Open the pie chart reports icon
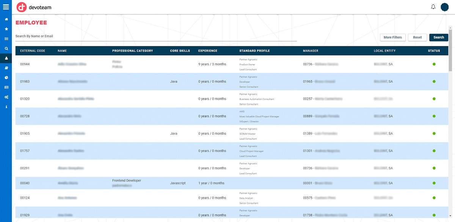 point(6,77)
